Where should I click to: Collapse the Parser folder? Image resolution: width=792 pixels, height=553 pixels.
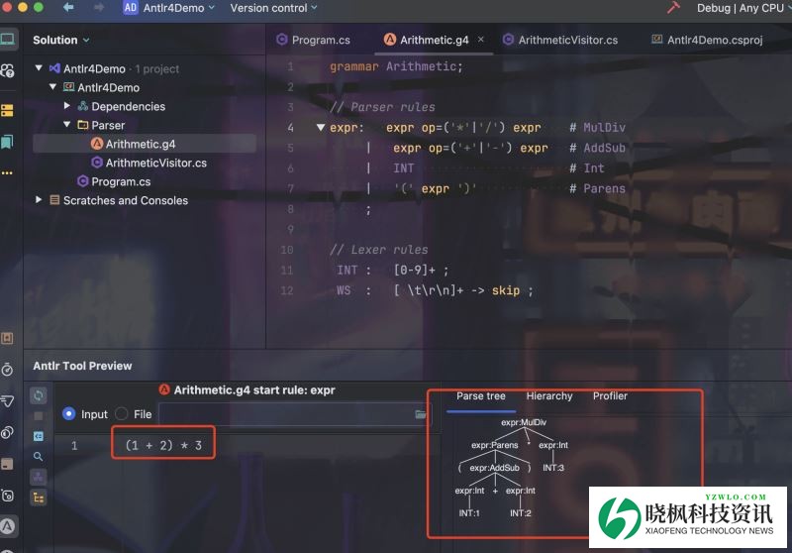pos(66,124)
